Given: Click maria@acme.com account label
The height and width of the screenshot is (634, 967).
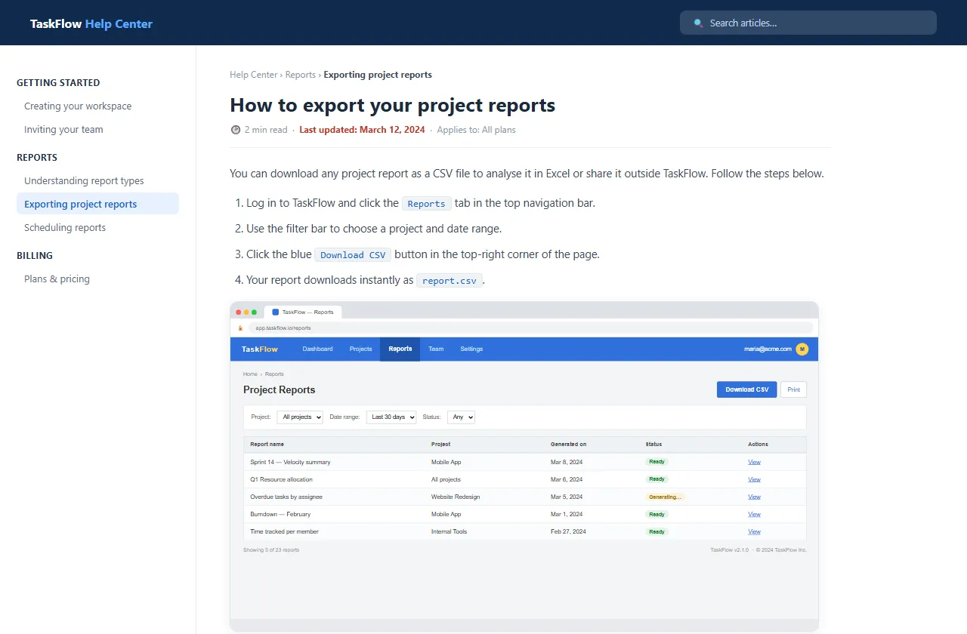Looking at the screenshot, I should (x=768, y=349).
